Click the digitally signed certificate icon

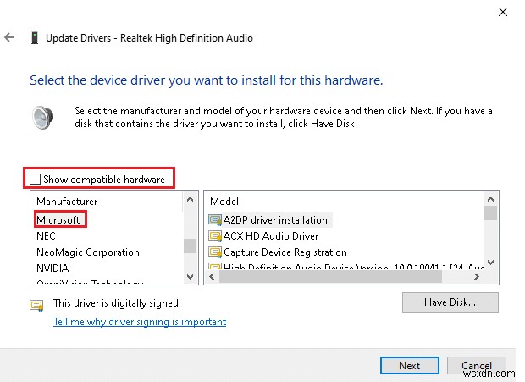(x=36, y=305)
